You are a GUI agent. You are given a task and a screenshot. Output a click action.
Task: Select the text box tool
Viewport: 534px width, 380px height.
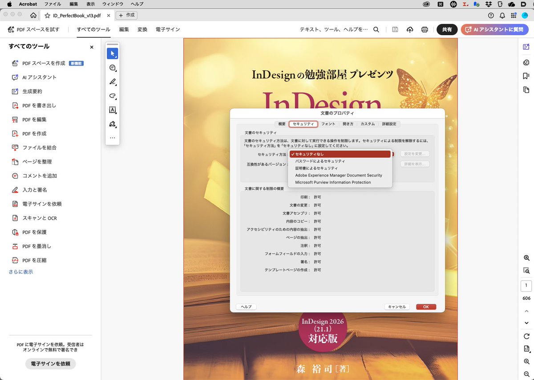[112, 110]
